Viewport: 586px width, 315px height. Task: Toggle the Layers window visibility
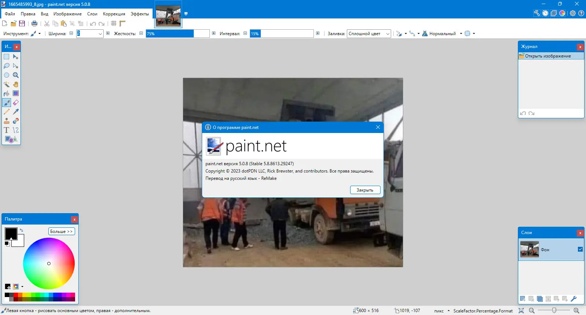click(x=554, y=13)
